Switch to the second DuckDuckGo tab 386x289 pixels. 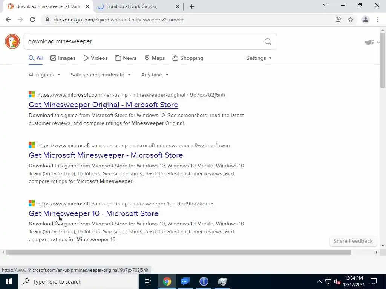[138, 6]
